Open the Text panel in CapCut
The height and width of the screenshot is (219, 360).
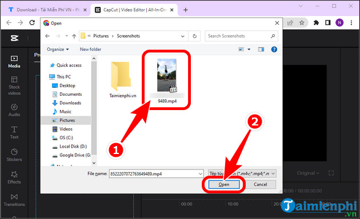(x=14, y=132)
